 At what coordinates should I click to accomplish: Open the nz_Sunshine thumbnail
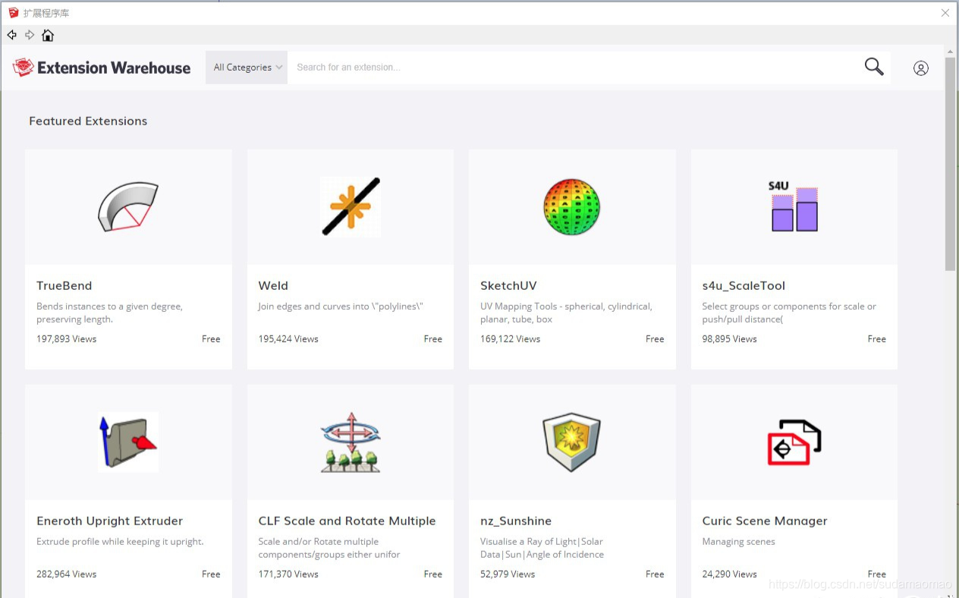pos(572,442)
